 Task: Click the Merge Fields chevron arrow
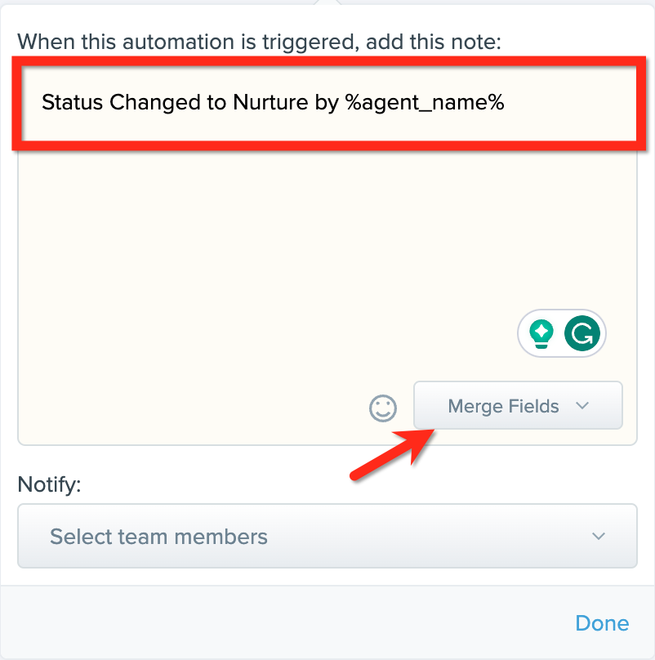(x=582, y=406)
